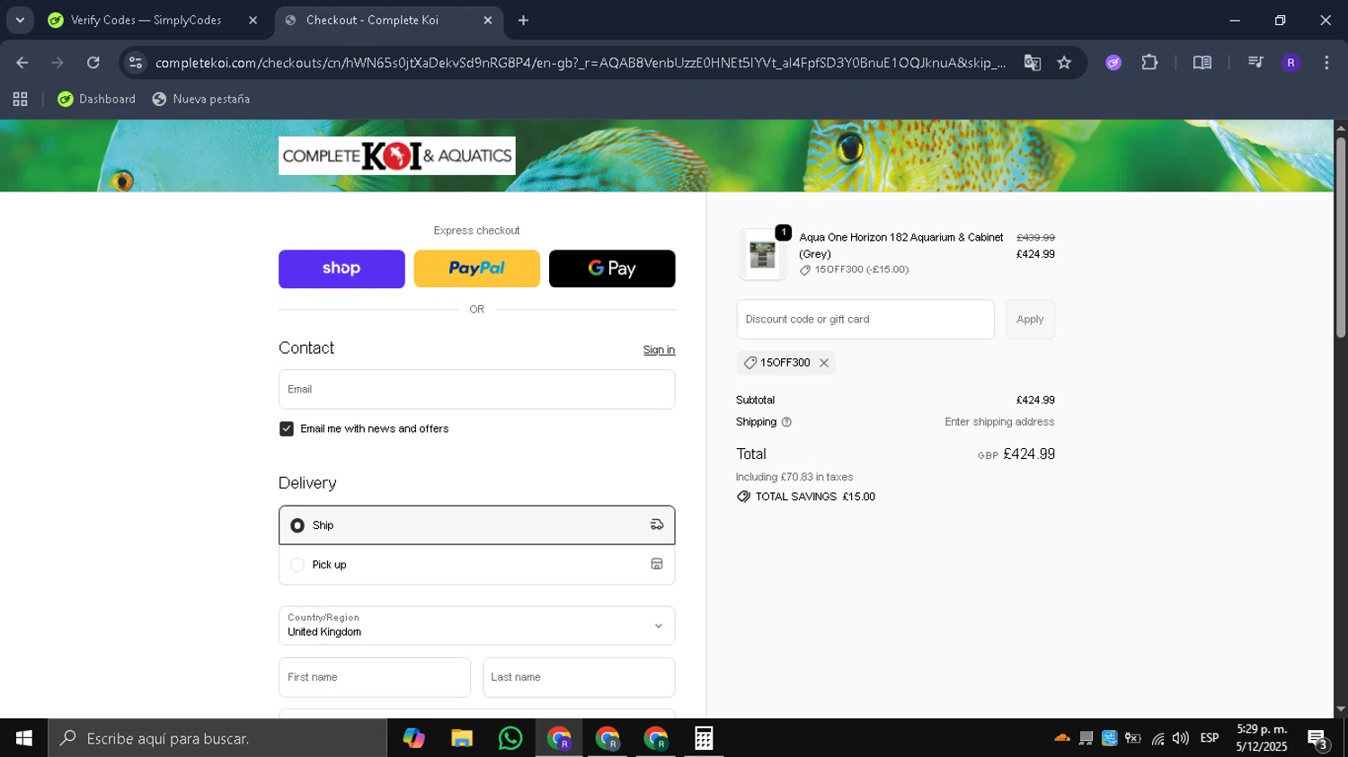Go back to previous page

[x=22, y=63]
